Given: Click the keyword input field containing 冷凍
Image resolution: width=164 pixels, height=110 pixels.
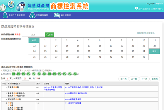Looking at the screenshot, I should (33, 35).
